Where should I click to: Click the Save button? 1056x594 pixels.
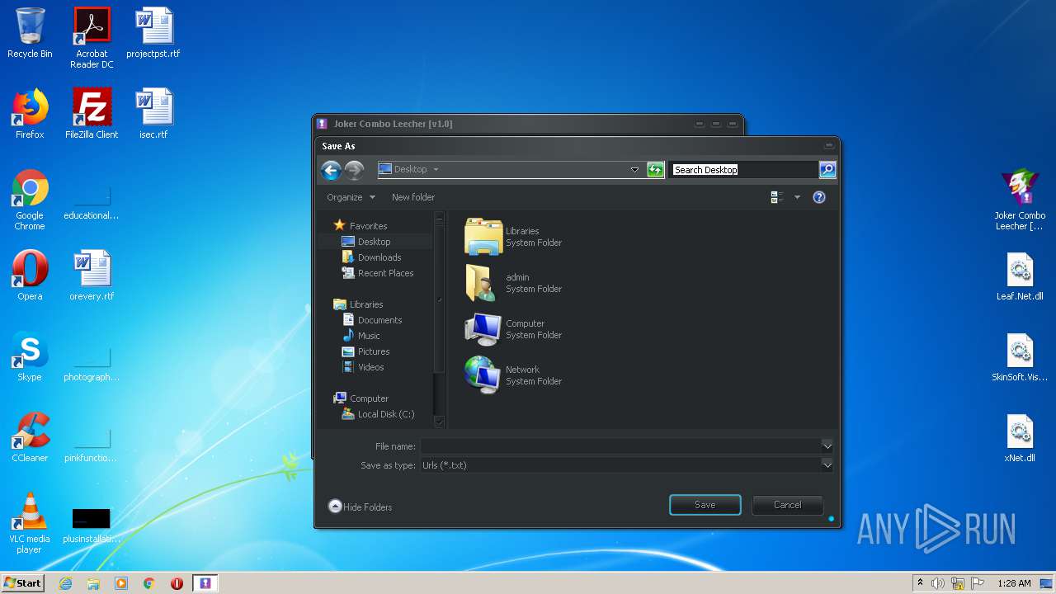[705, 505]
